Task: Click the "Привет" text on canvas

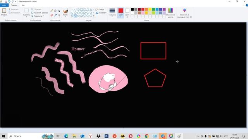Action: (78, 49)
